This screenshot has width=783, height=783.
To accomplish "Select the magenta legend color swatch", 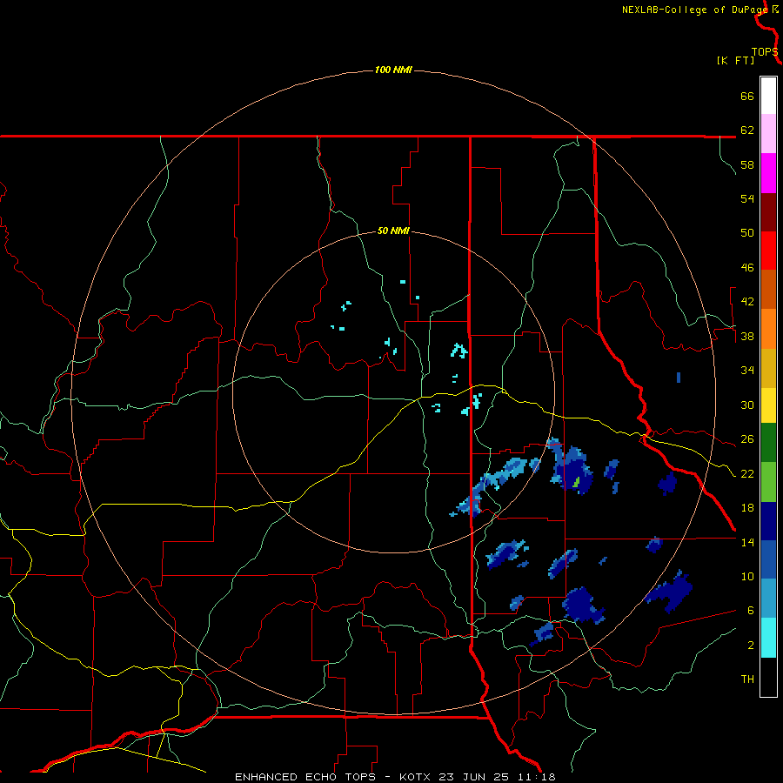I will 768,173.
